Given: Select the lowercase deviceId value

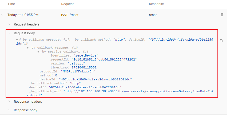Looking at the screenshot, I should tap(95, 79).
